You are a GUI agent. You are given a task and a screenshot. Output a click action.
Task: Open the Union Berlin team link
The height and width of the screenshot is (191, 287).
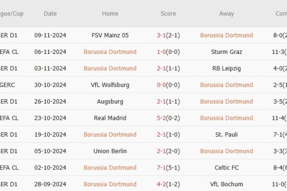tap(110, 151)
